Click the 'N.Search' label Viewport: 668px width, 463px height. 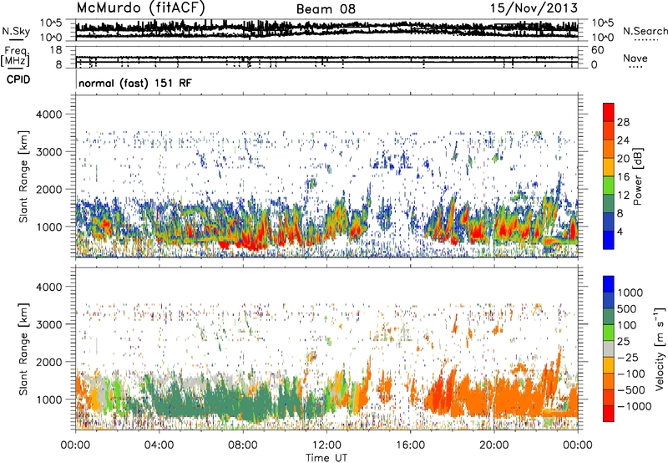click(x=645, y=31)
